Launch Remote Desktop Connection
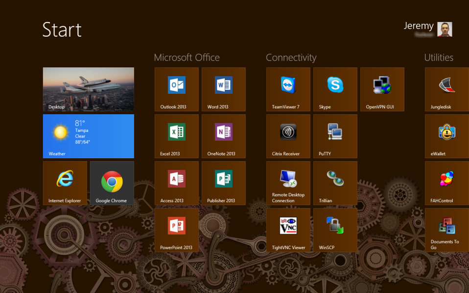 [288, 183]
